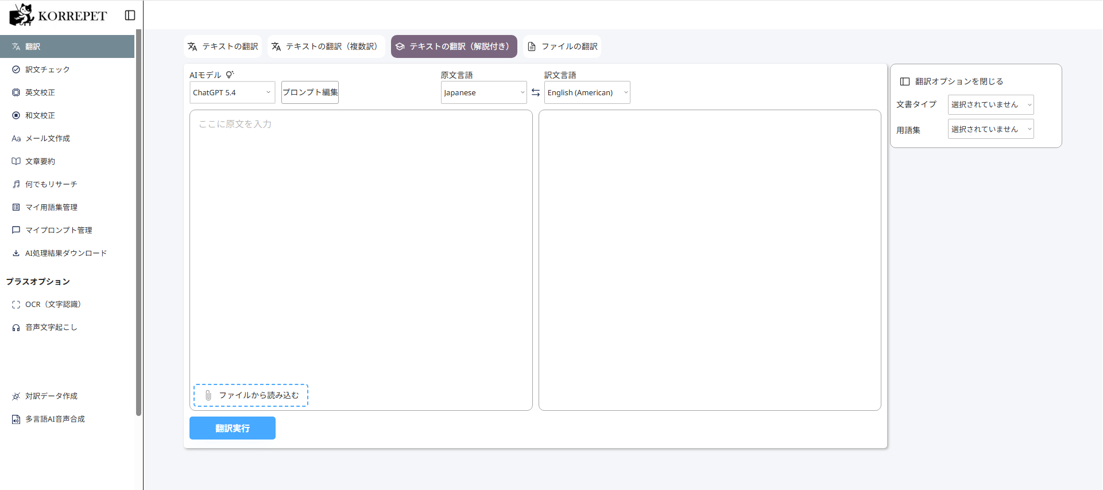This screenshot has height=490, width=1103.
Task: Collapse sidebar with the panel toggle icon
Action: pos(130,15)
